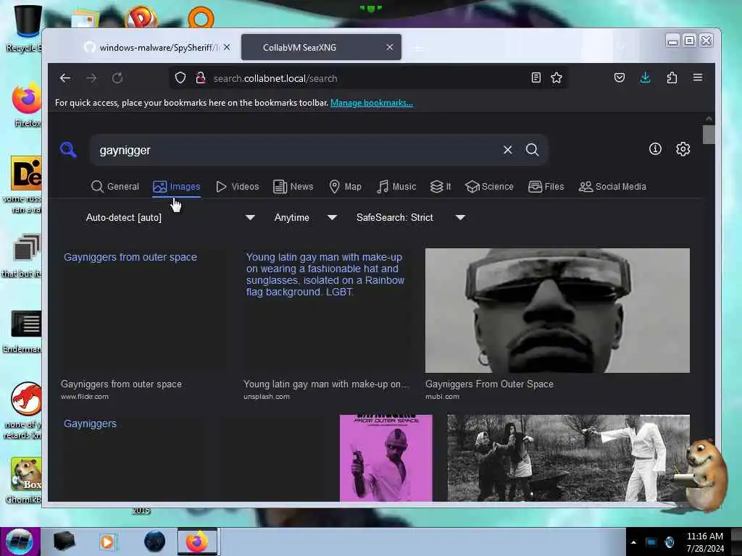Open the Firefox desktop shortcut

coord(26,105)
